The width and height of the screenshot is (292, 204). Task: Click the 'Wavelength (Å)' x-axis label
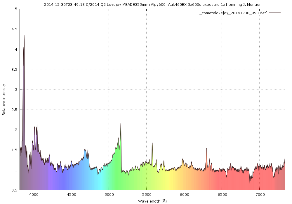pyautogui.click(x=152, y=201)
